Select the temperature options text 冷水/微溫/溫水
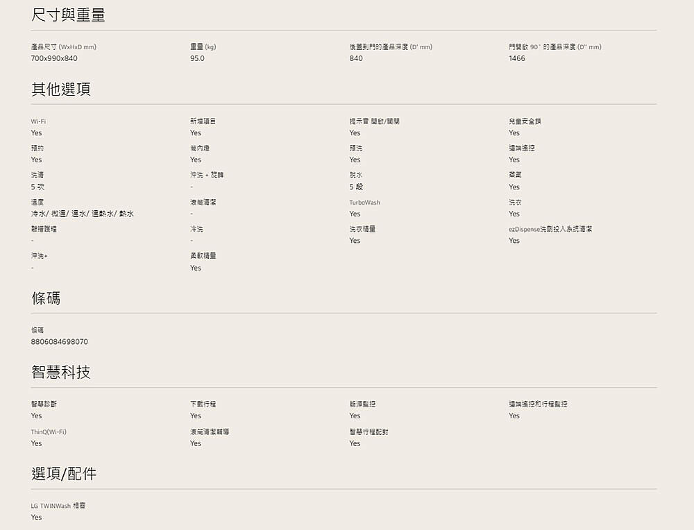Viewport: 694px width, 530px height. [x=82, y=214]
